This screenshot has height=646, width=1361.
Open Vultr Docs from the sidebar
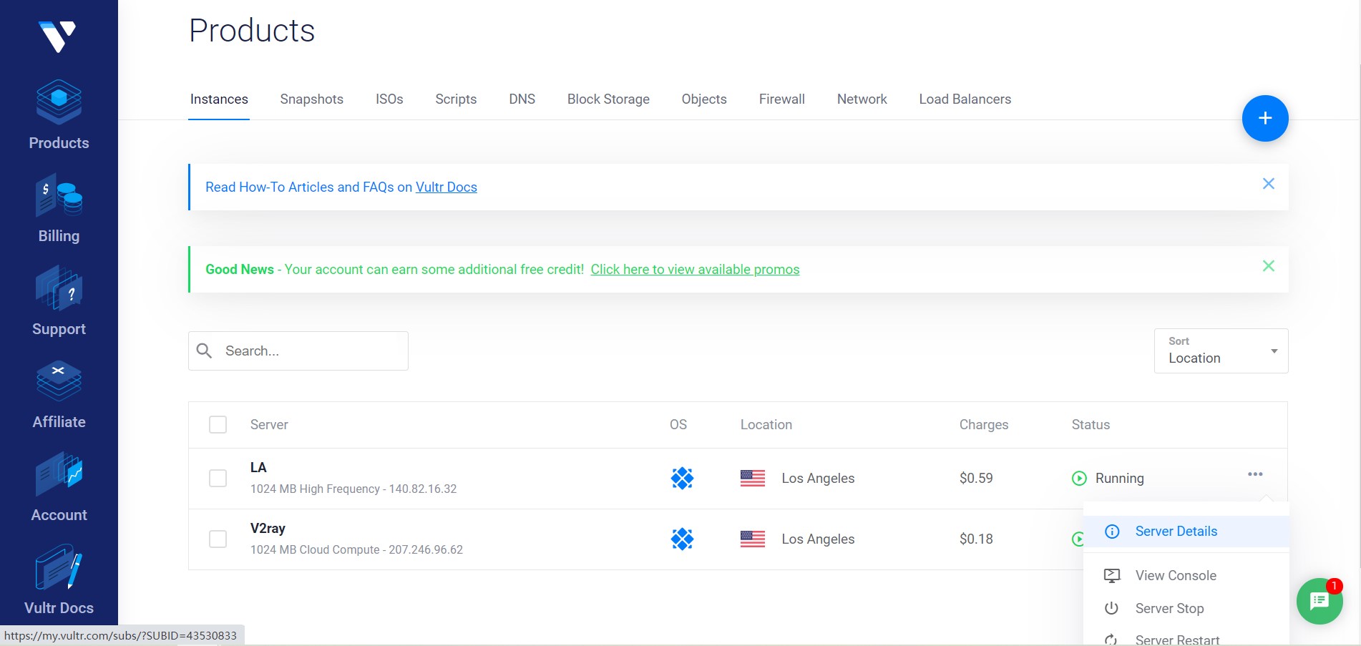tap(59, 580)
